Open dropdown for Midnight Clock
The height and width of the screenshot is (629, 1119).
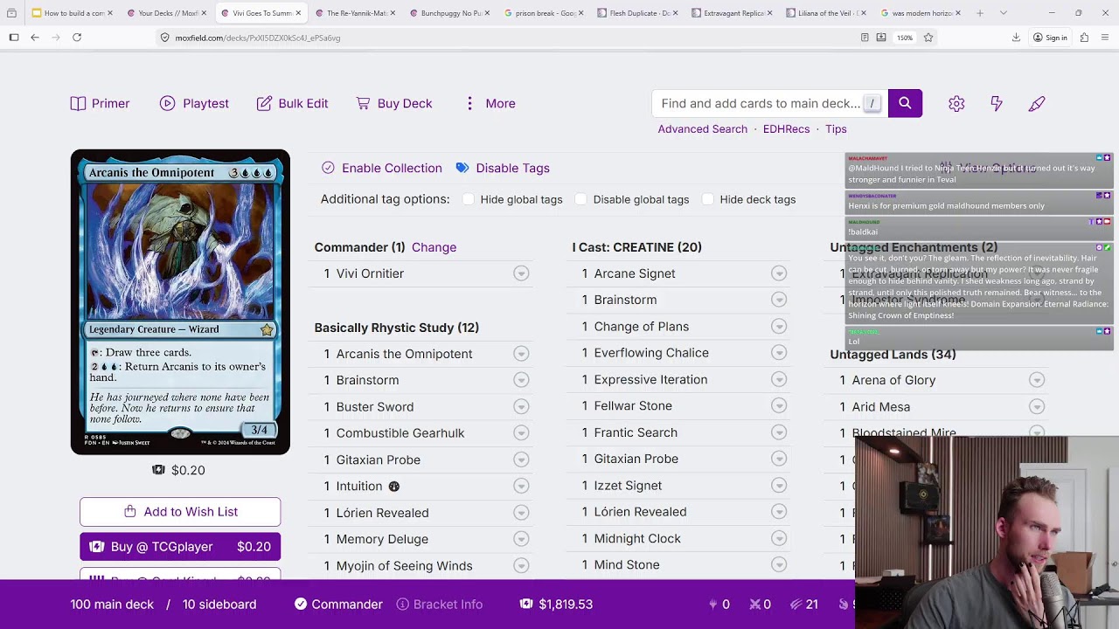coord(779,539)
